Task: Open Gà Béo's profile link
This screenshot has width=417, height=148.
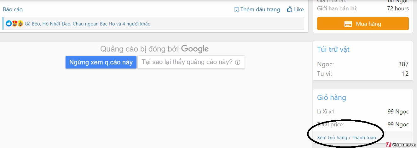Action: pos(32,24)
